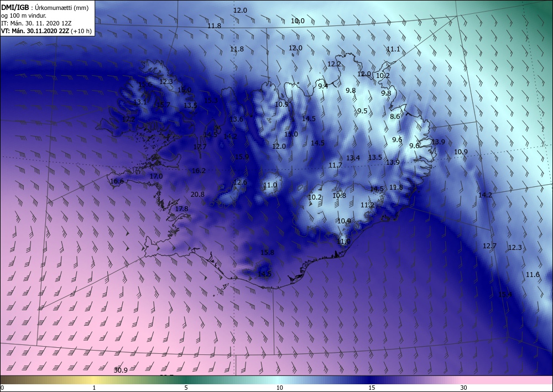The height and width of the screenshot is (392, 553).
Task: Click the 13.4 value in the central highlands
Action: (x=353, y=158)
